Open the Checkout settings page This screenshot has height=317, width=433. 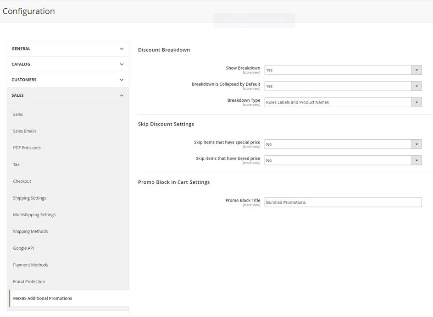tap(22, 181)
